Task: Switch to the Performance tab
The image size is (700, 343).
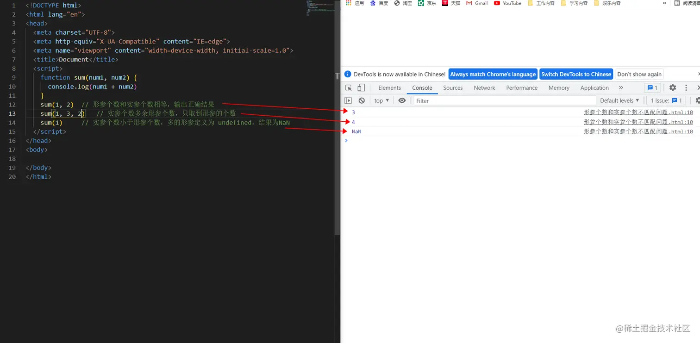Action: click(x=522, y=88)
